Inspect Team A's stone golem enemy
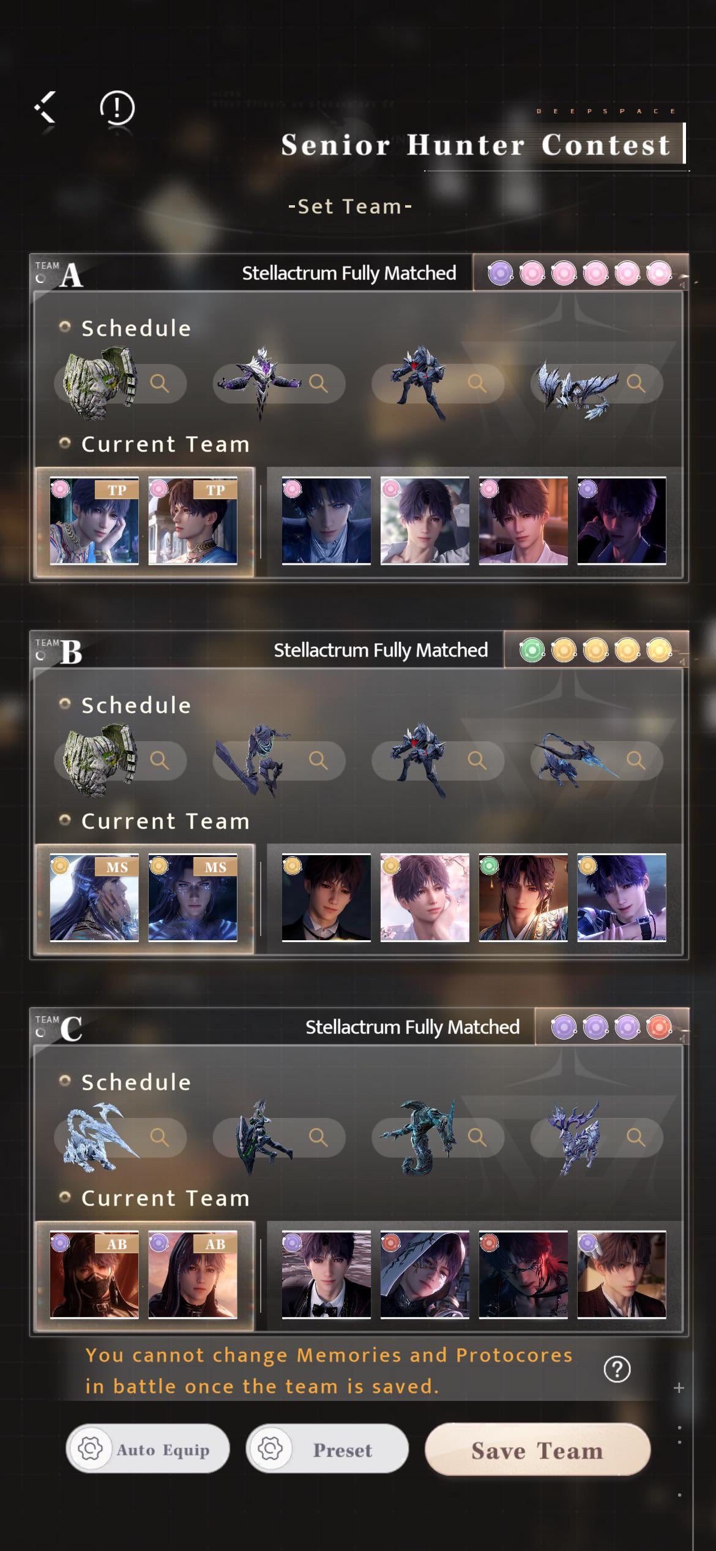Image resolution: width=716 pixels, height=1551 pixels. [x=101, y=383]
